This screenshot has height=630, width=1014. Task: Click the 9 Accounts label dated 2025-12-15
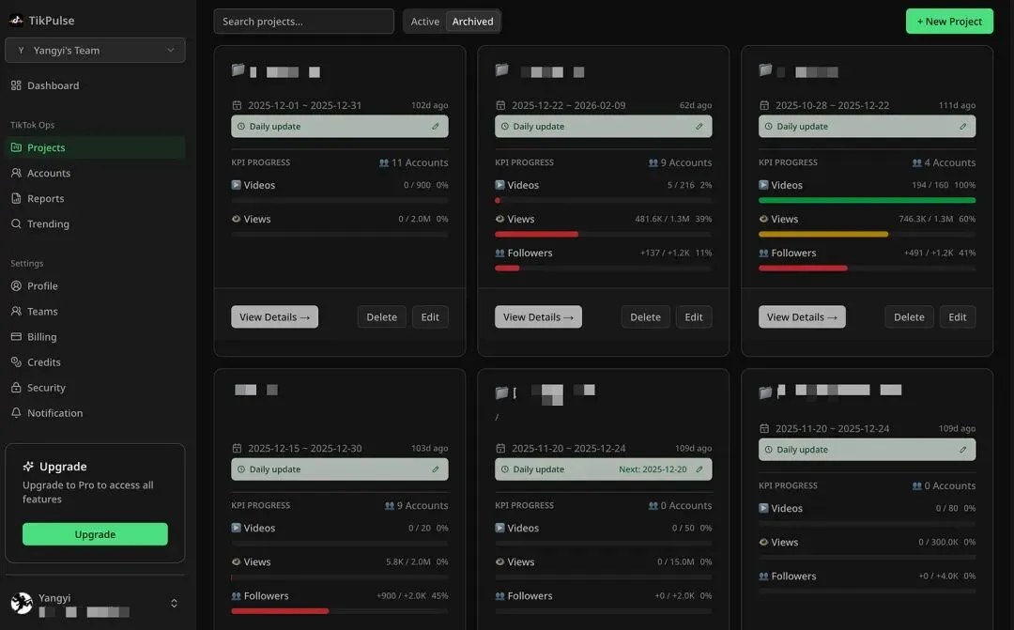422,505
